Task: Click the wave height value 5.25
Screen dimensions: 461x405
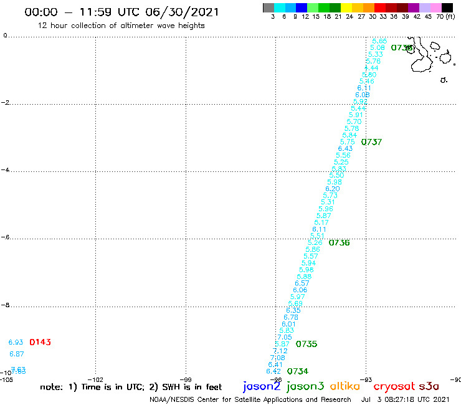Action: point(341,162)
